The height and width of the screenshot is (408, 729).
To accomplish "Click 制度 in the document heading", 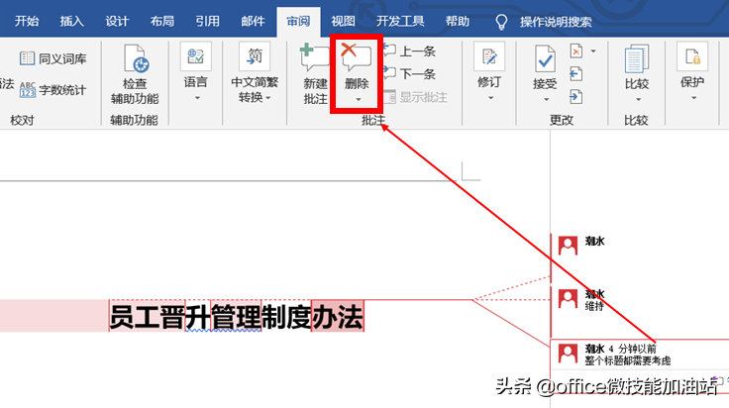I will click(286, 317).
